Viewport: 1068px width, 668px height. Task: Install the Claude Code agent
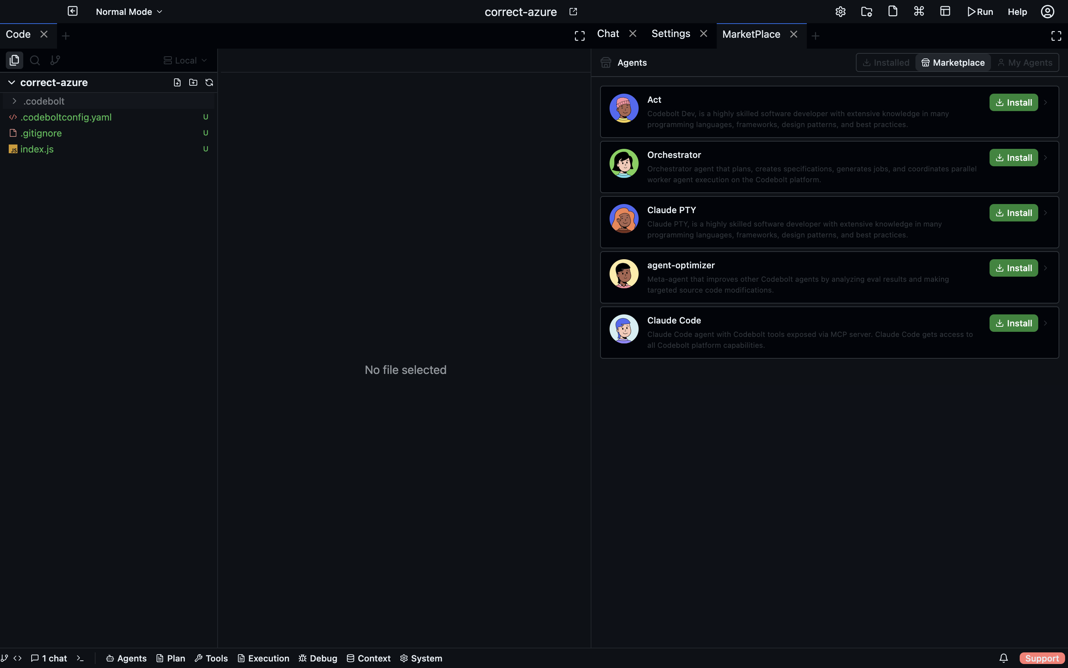pyautogui.click(x=1013, y=323)
